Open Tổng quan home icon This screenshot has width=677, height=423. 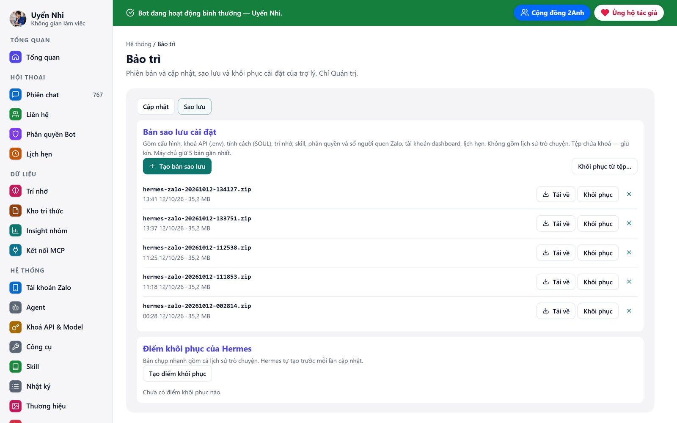coord(16,57)
